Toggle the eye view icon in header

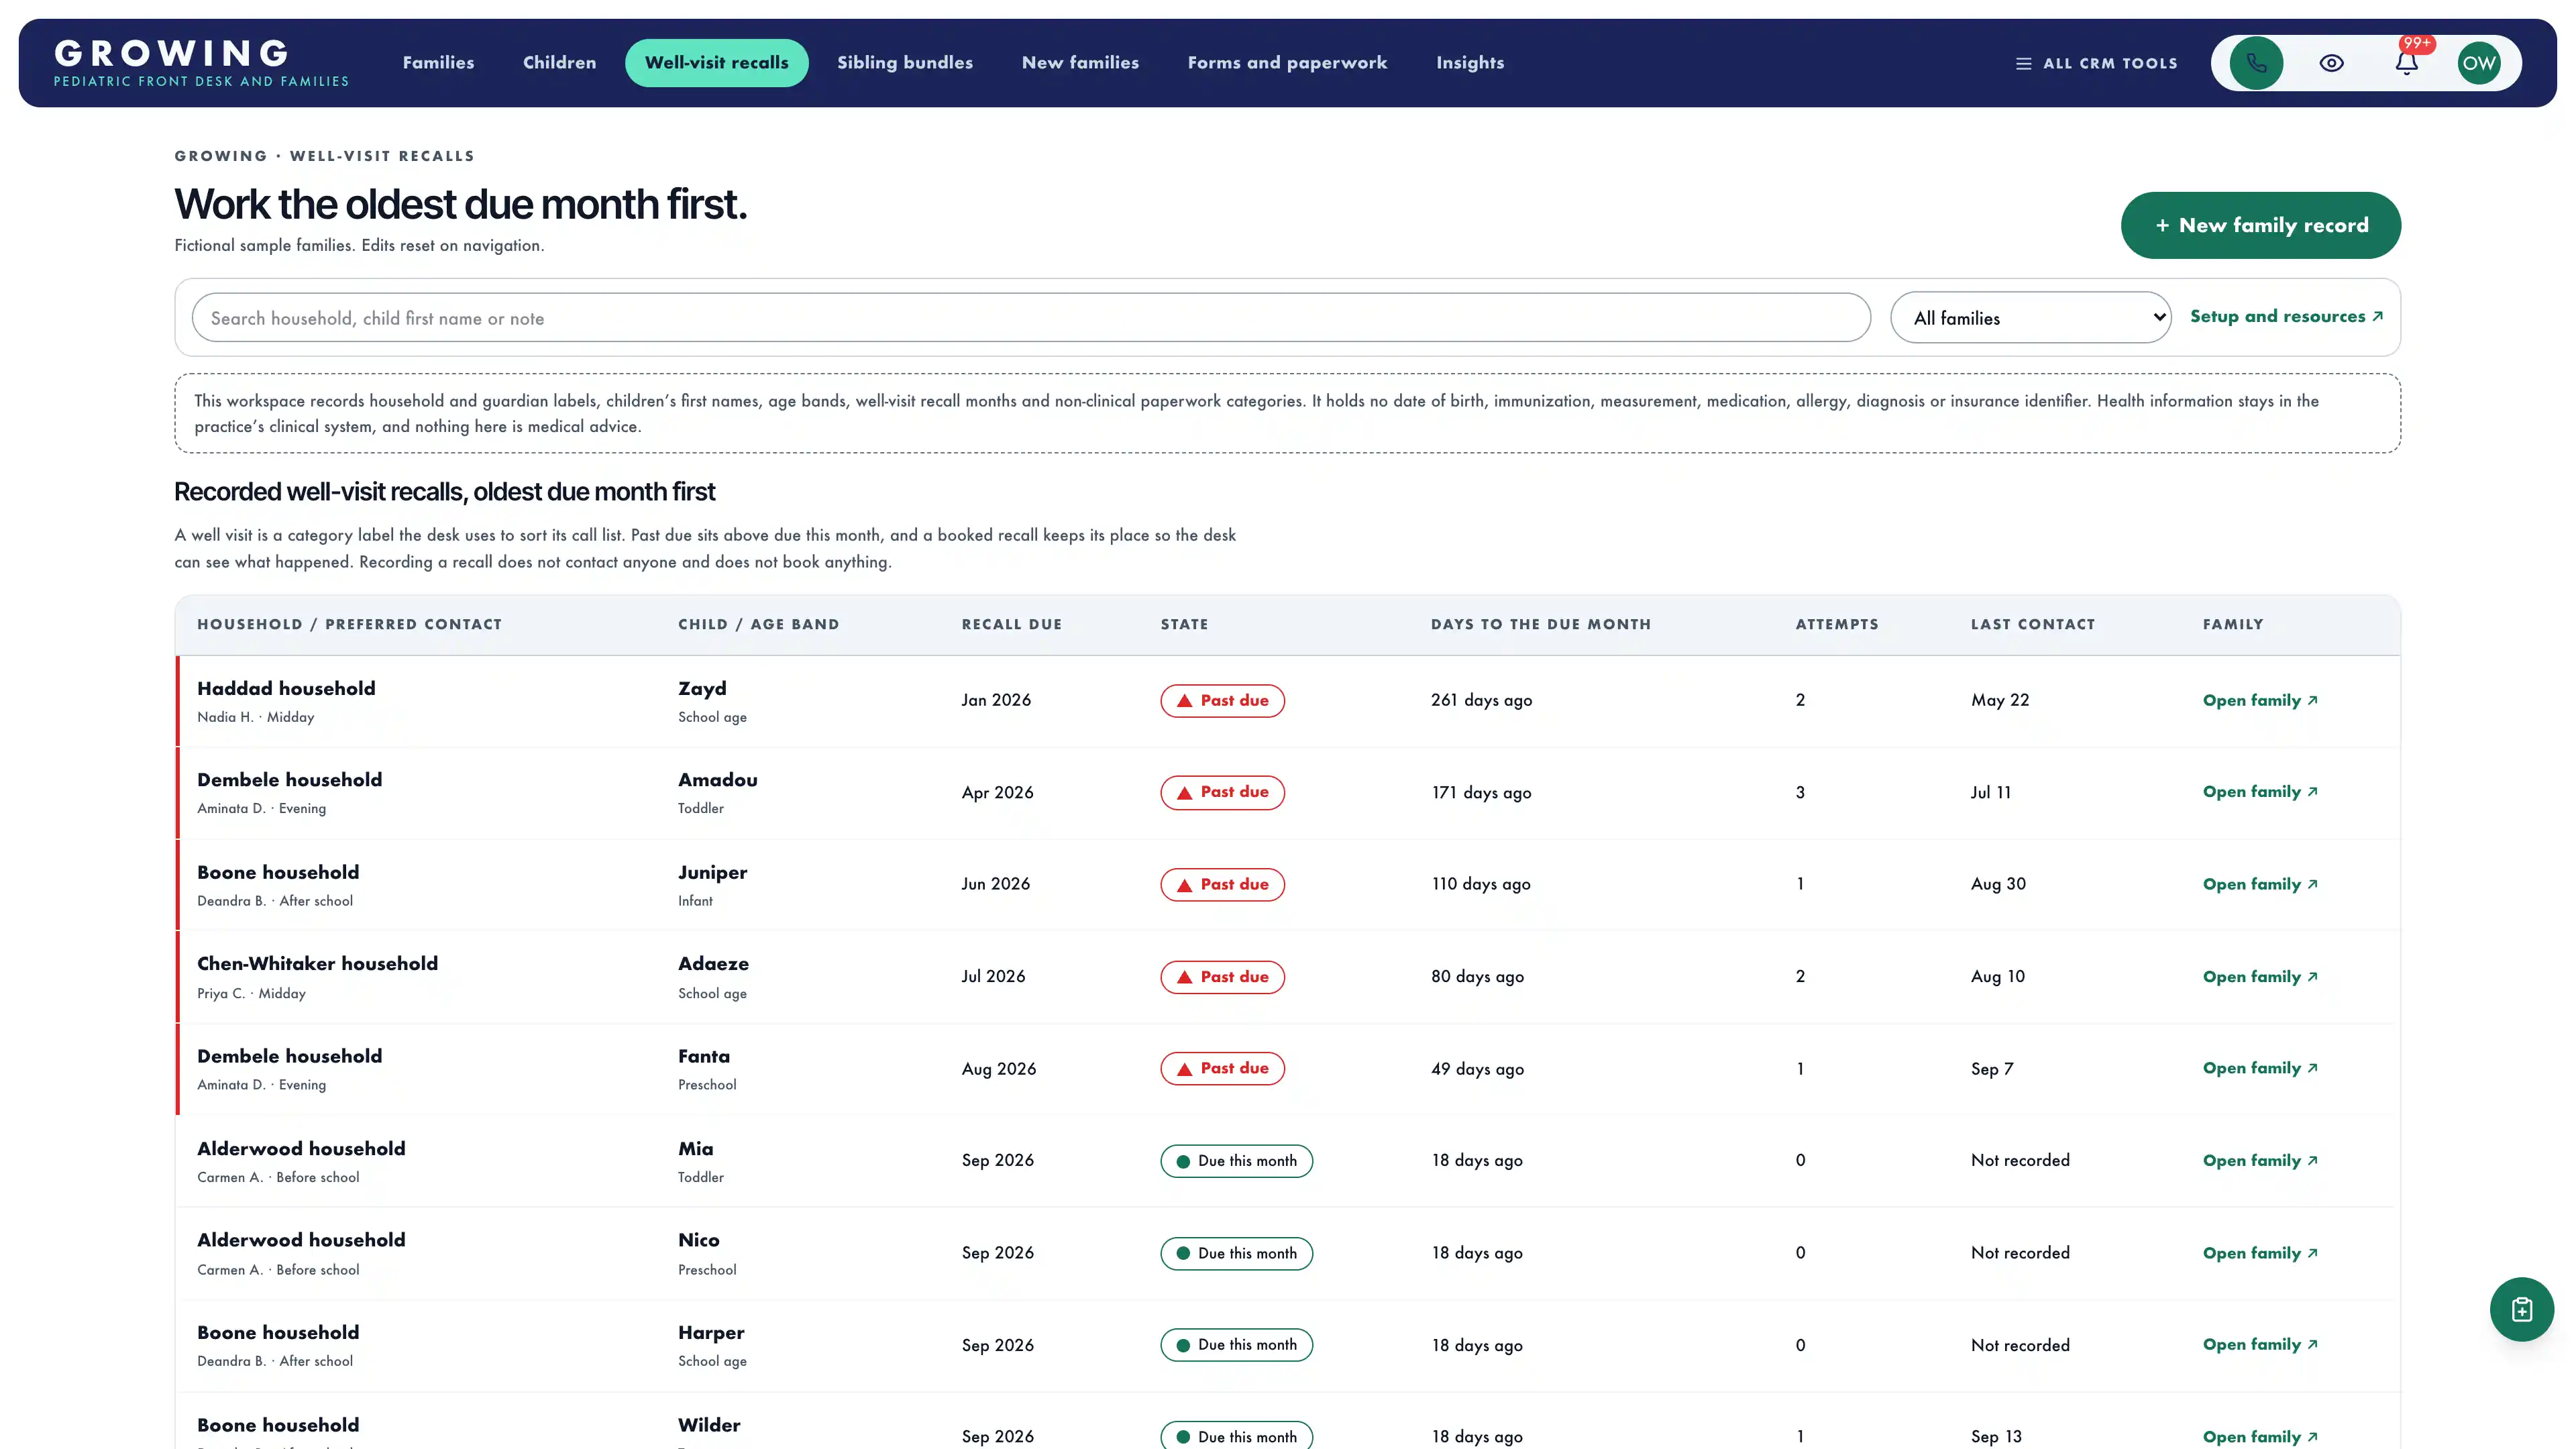[2331, 63]
